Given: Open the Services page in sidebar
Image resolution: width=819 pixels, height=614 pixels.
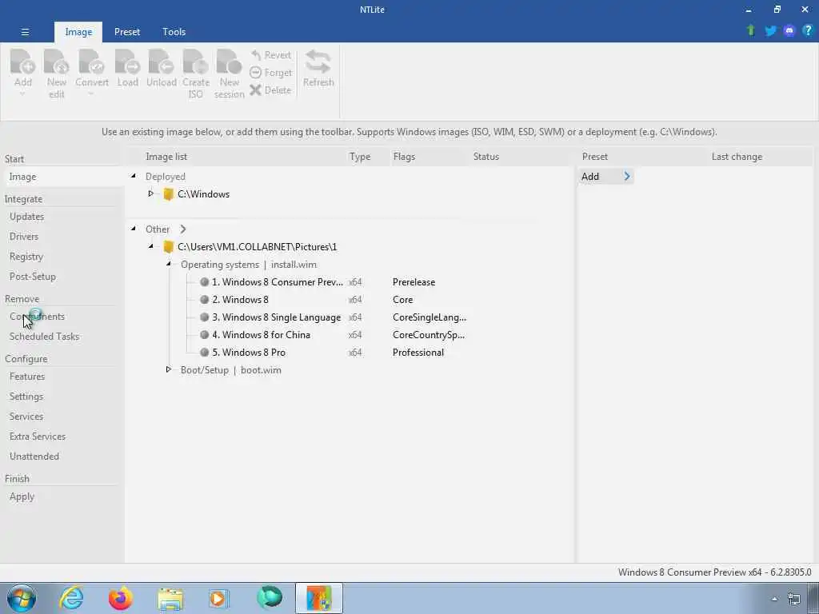Looking at the screenshot, I should pos(26,417).
